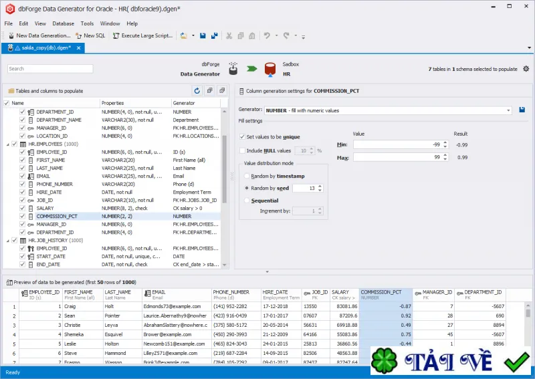The width and height of the screenshot is (535, 379).
Task: Open the Tools menu
Action: click(87, 23)
